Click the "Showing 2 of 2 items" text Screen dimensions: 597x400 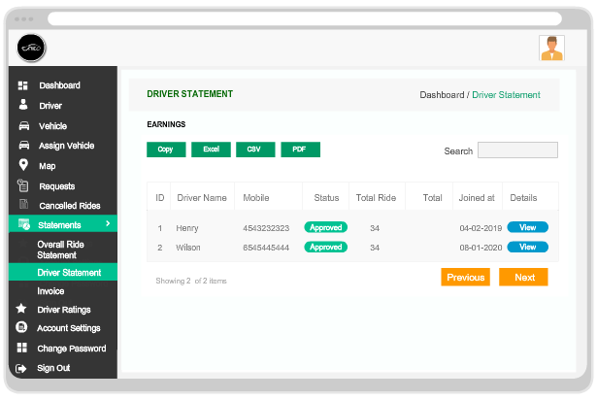pos(191,281)
